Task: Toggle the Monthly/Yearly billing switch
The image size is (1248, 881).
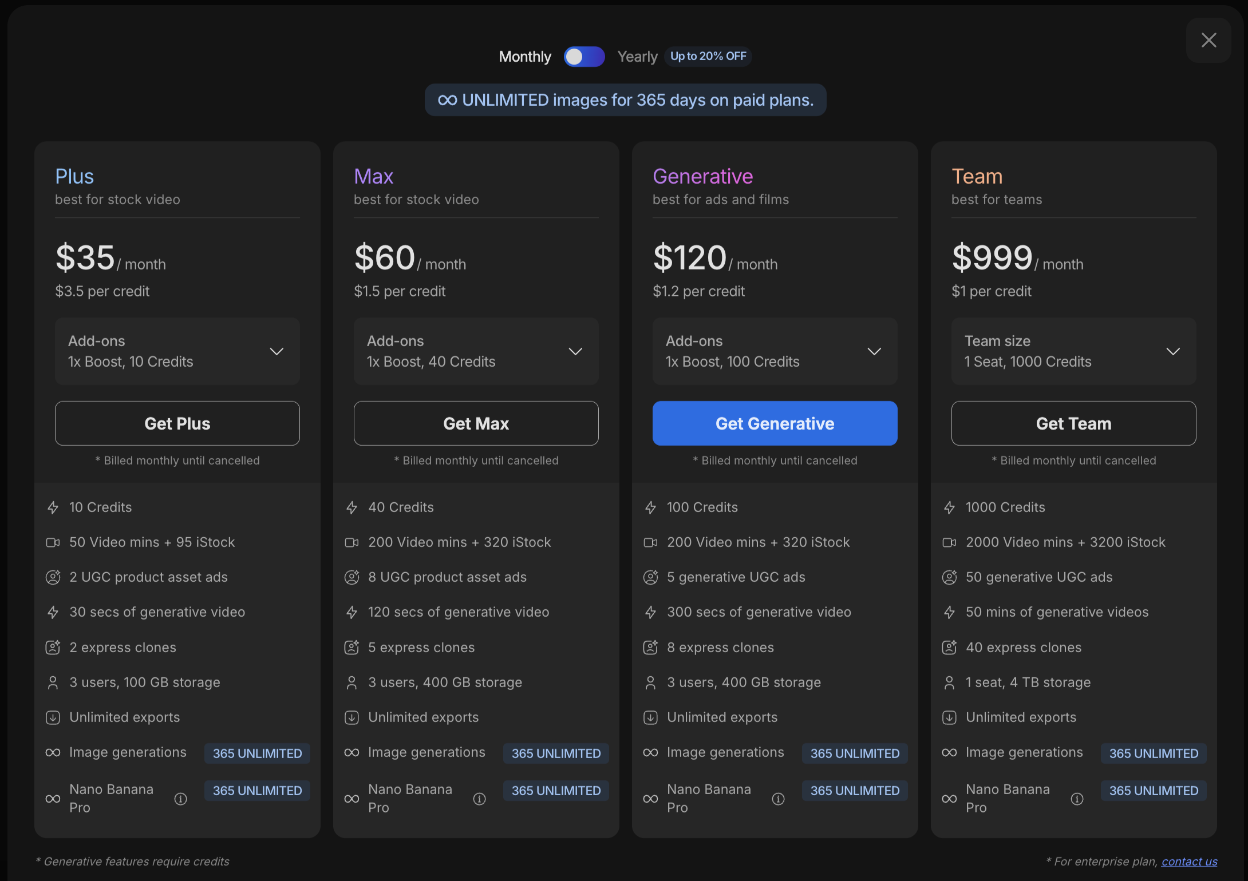Action: [x=584, y=57]
